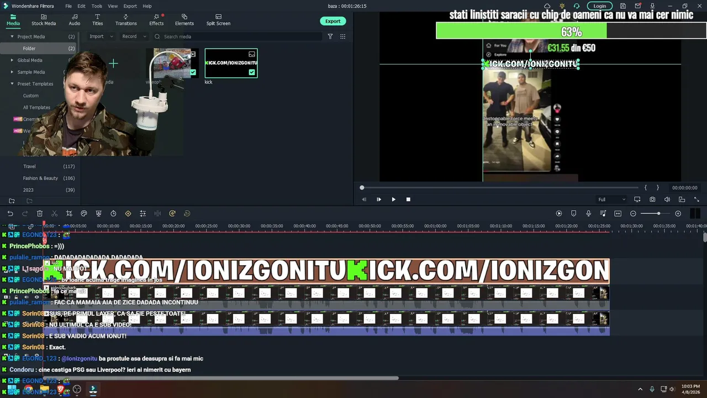Viewport: 707px width, 398px height.
Task: Zoom in timeline with plus icon
Action: click(678, 213)
